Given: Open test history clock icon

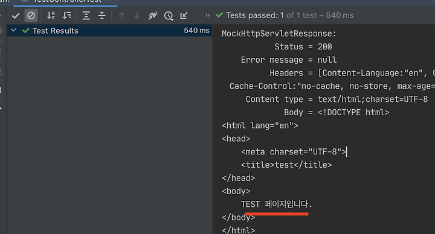Looking at the screenshot, I should pyautogui.click(x=169, y=16).
